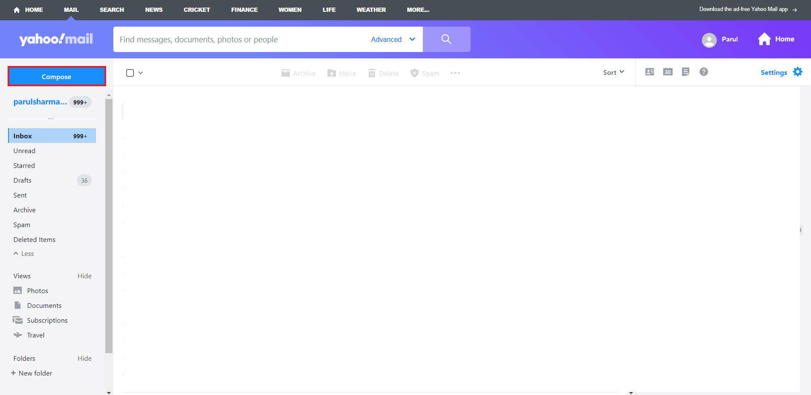Click the sidebar vertical scrollbar
The width and height of the screenshot is (811, 395).
click(109, 226)
